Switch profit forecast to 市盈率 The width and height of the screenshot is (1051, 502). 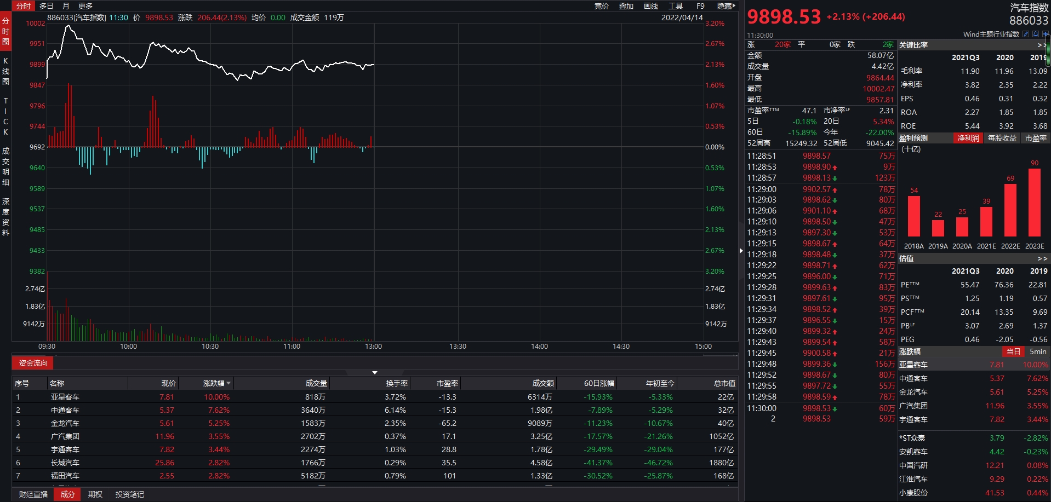pos(1036,139)
